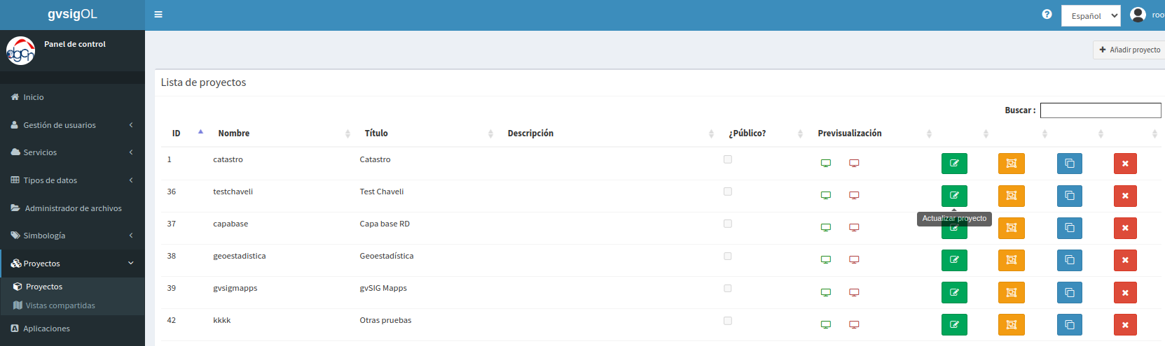Delete the geoestadistica project with red X

[1125, 260]
